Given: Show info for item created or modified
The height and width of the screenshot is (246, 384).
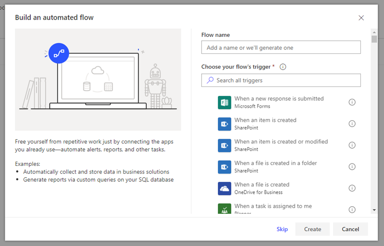Looking at the screenshot, I should (x=352, y=145).
